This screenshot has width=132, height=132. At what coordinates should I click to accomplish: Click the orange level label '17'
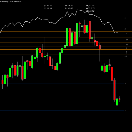click(x=127, y=33)
